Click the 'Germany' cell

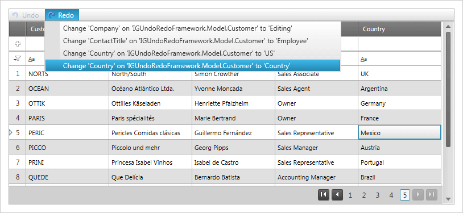tap(399, 103)
